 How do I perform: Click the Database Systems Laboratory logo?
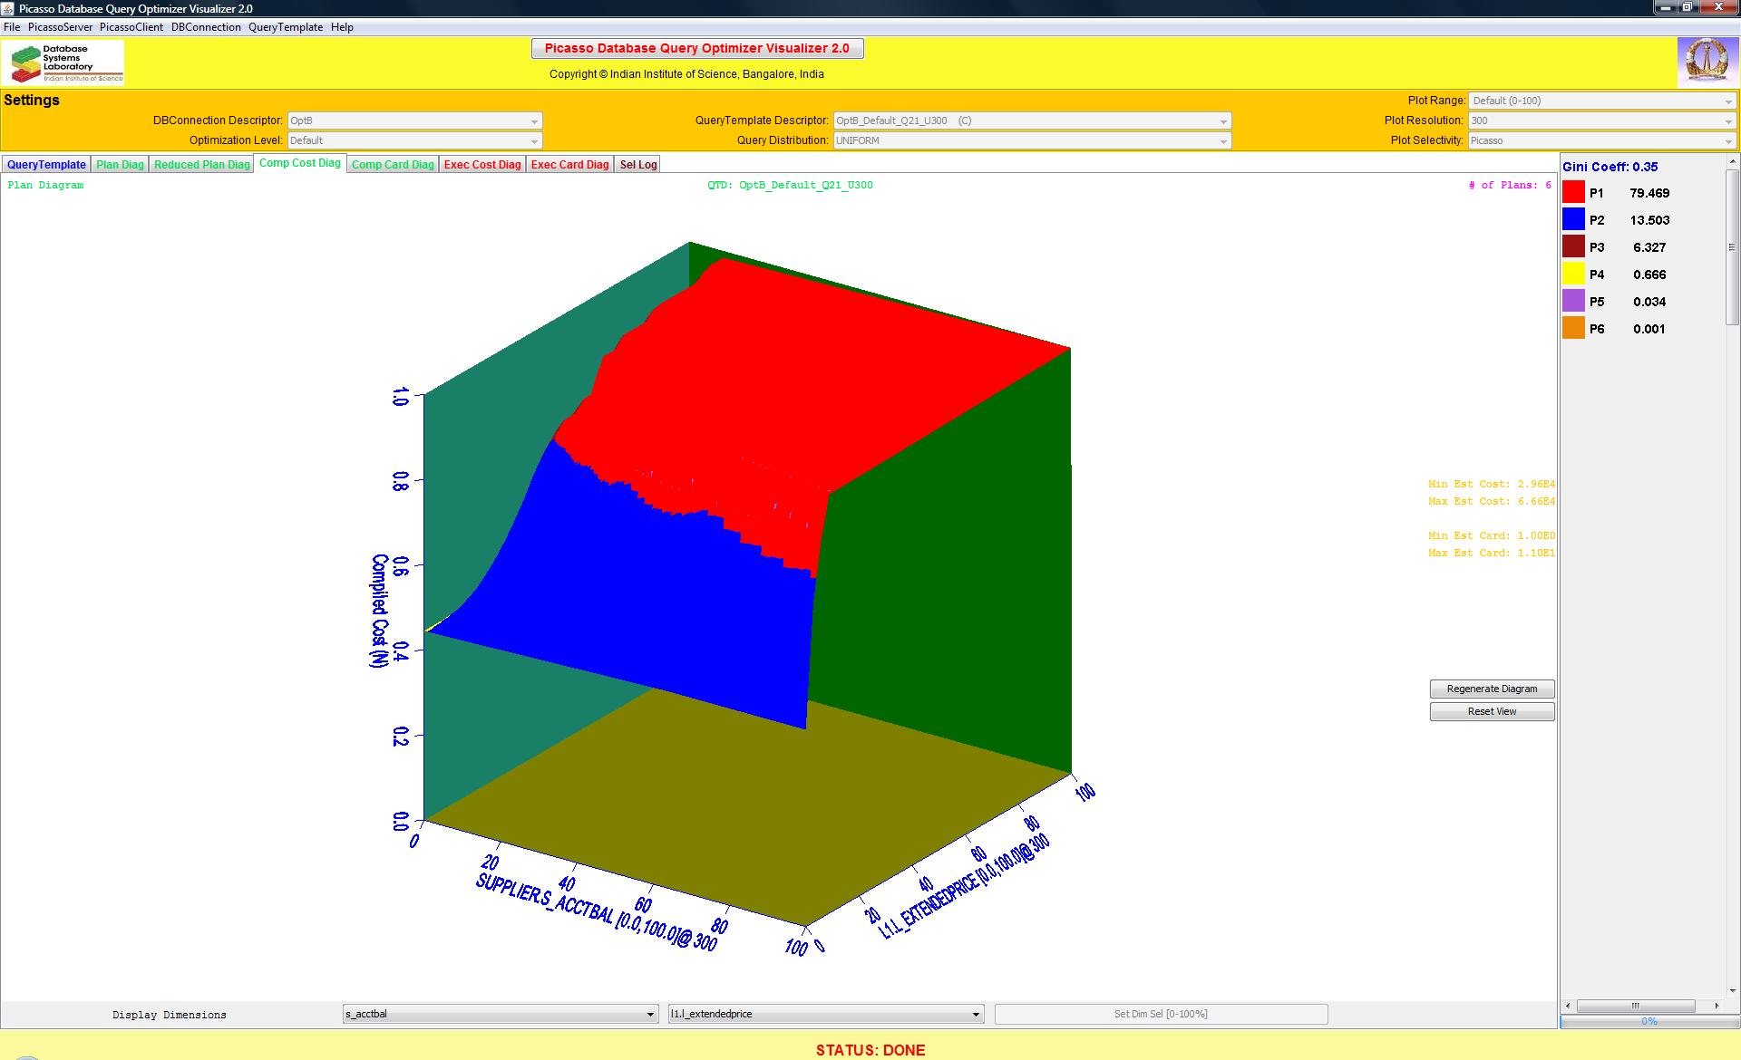(x=63, y=63)
